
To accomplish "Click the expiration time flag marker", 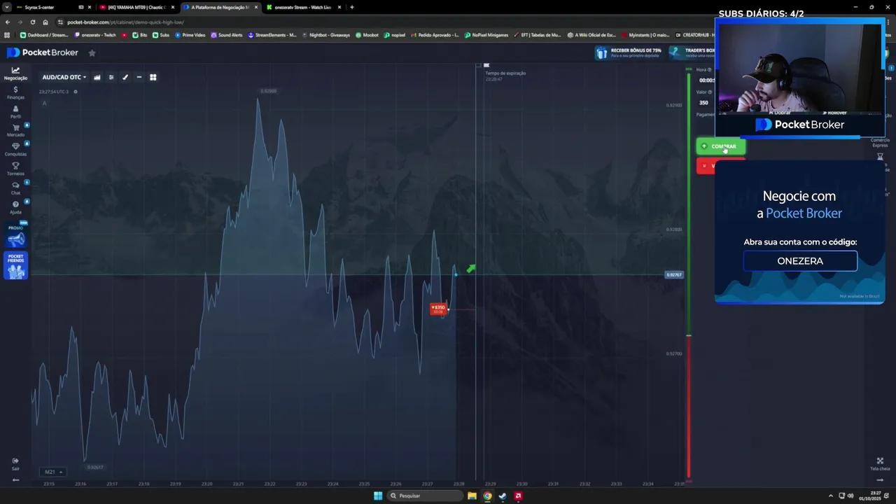I will 486,65.
